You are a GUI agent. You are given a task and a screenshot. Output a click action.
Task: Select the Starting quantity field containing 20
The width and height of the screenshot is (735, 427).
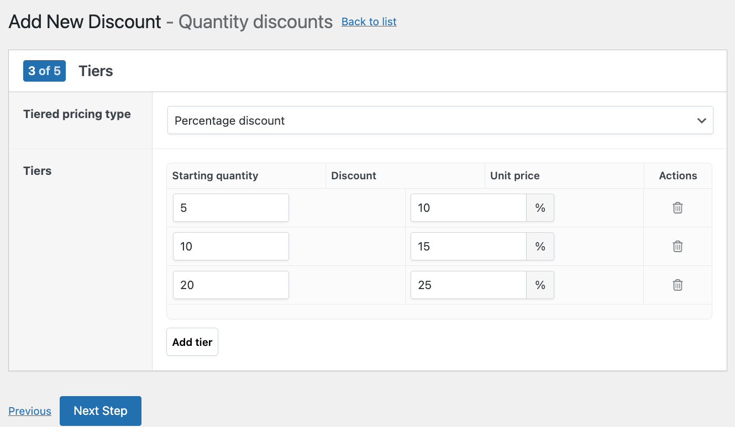tap(230, 285)
